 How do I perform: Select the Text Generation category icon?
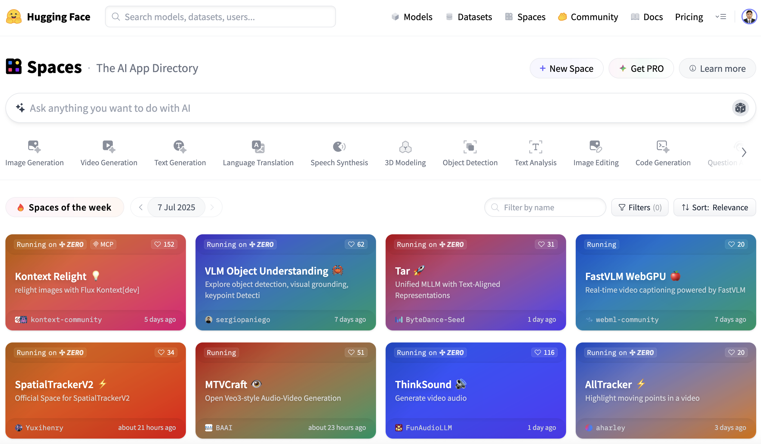click(x=180, y=147)
